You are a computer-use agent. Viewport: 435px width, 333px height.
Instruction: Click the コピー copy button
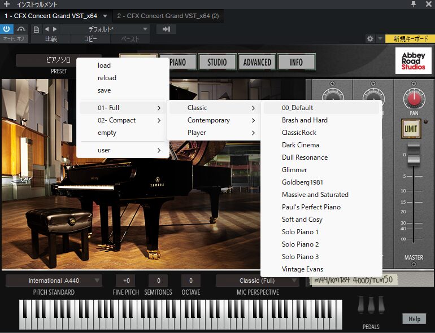point(90,39)
